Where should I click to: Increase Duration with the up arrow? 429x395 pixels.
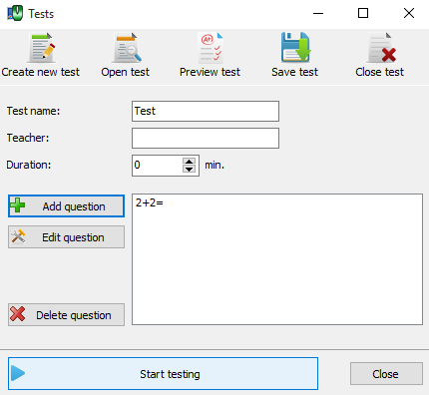[189, 162]
